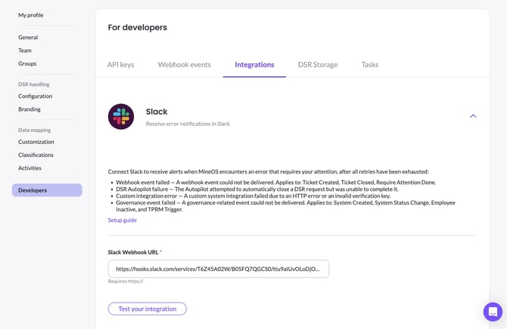Select Branding in the sidebar

tap(30, 109)
